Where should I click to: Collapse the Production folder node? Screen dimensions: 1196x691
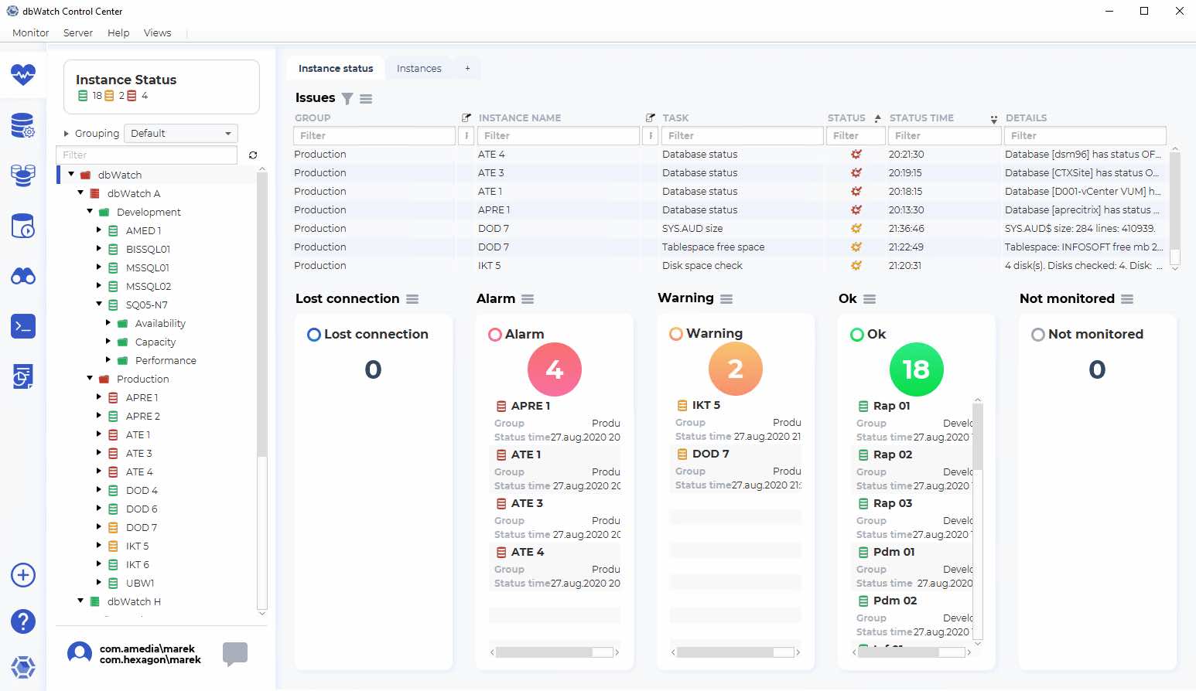tap(90, 379)
